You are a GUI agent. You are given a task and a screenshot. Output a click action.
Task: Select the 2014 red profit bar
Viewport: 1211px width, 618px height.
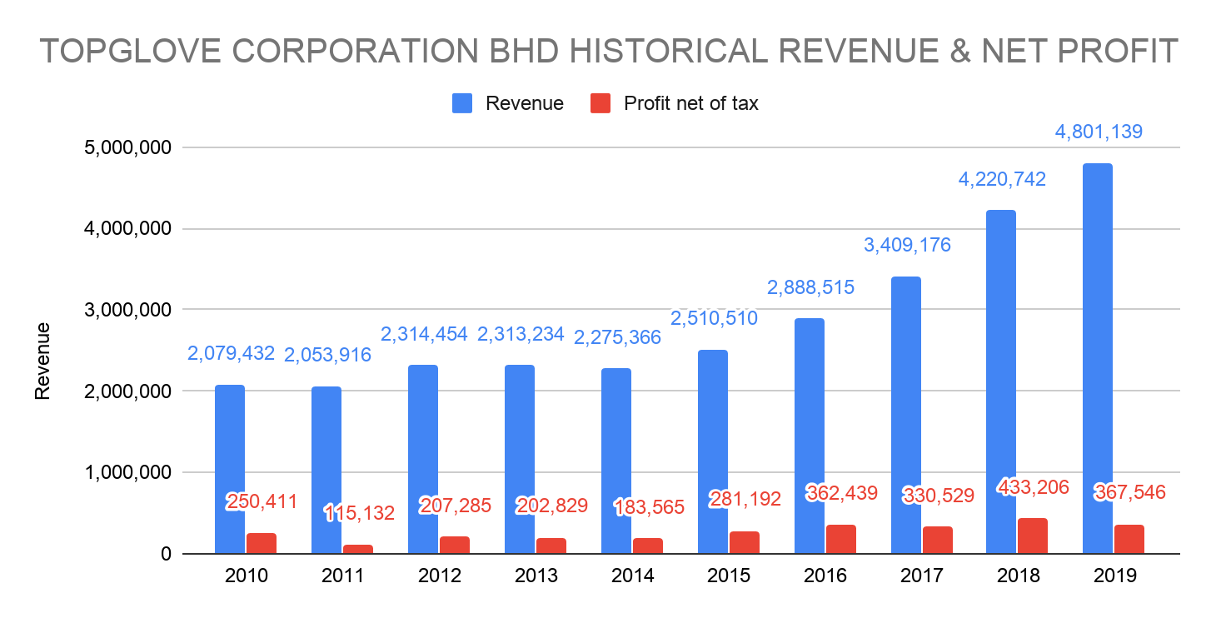point(648,546)
